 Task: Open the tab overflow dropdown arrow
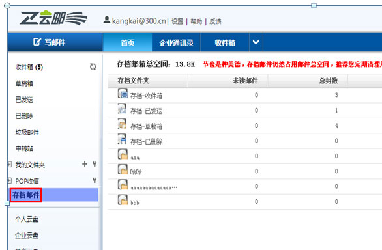256,42
